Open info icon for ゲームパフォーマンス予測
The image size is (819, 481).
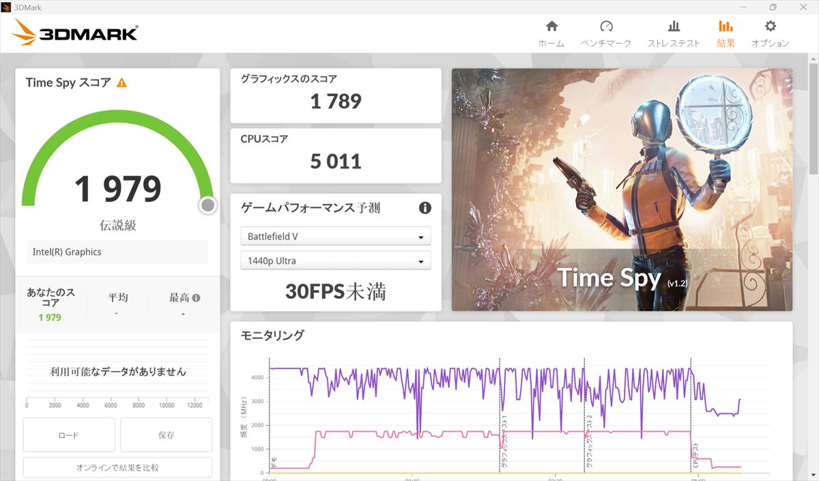pyautogui.click(x=425, y=208)
